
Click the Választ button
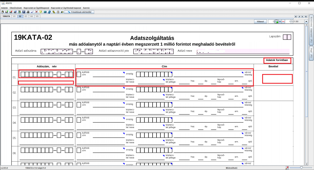click(260, 21)
